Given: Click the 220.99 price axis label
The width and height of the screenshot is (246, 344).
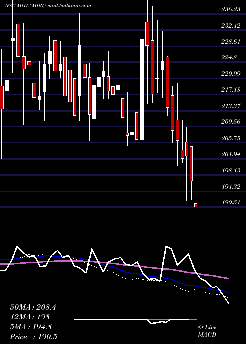Looking at the screenshot, I should [231, 74].
